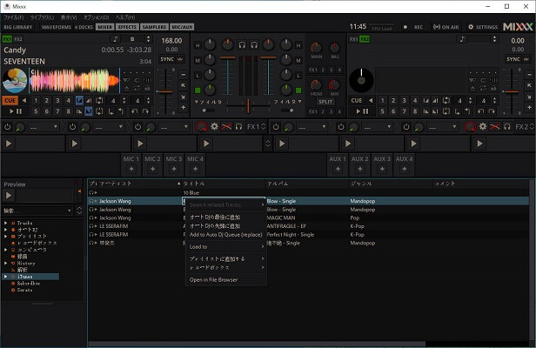Click the left deck repeat mode icon
536x348 pixels.
(137, 88)
